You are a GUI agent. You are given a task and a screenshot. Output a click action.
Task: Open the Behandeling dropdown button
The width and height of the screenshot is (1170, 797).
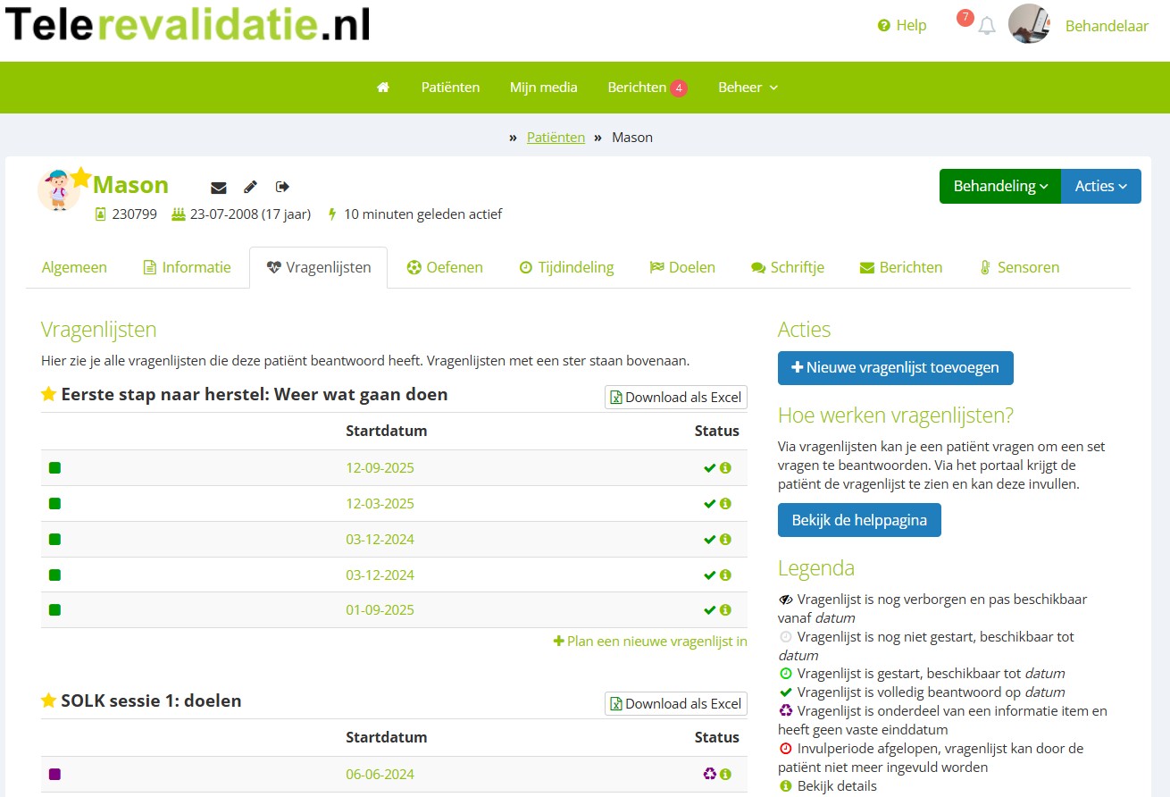point(999,187)
